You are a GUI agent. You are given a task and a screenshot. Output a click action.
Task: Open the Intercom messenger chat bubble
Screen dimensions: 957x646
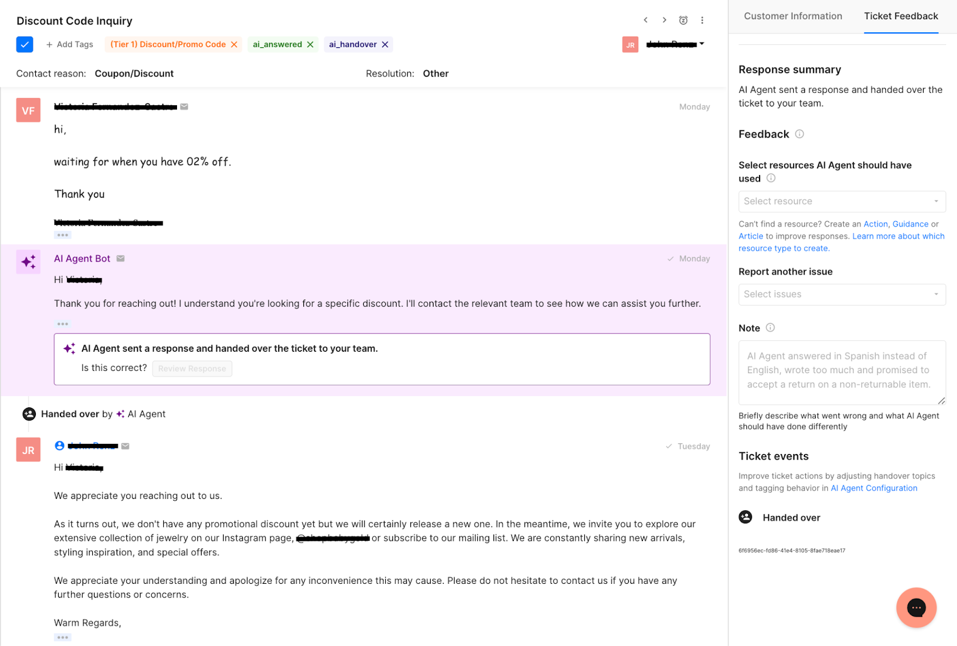pos(916,607)
